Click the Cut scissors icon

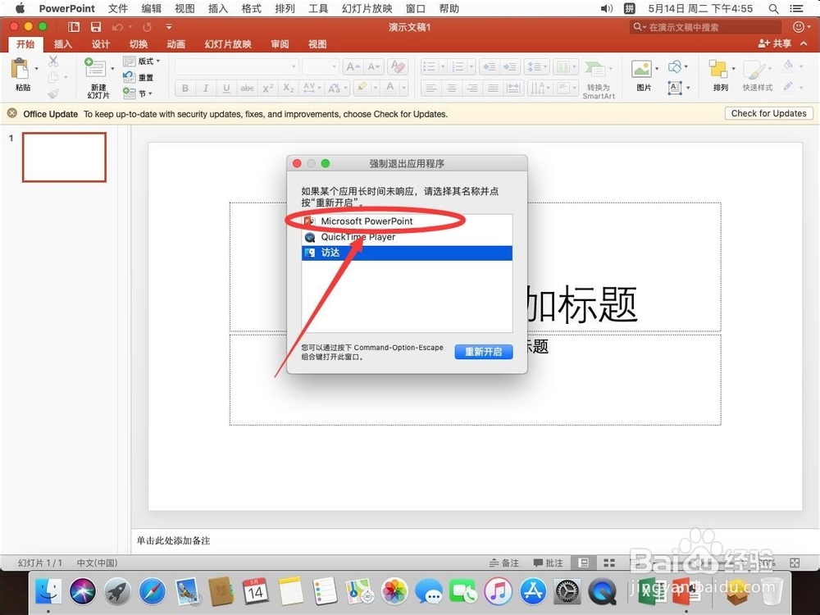[53, 61]
